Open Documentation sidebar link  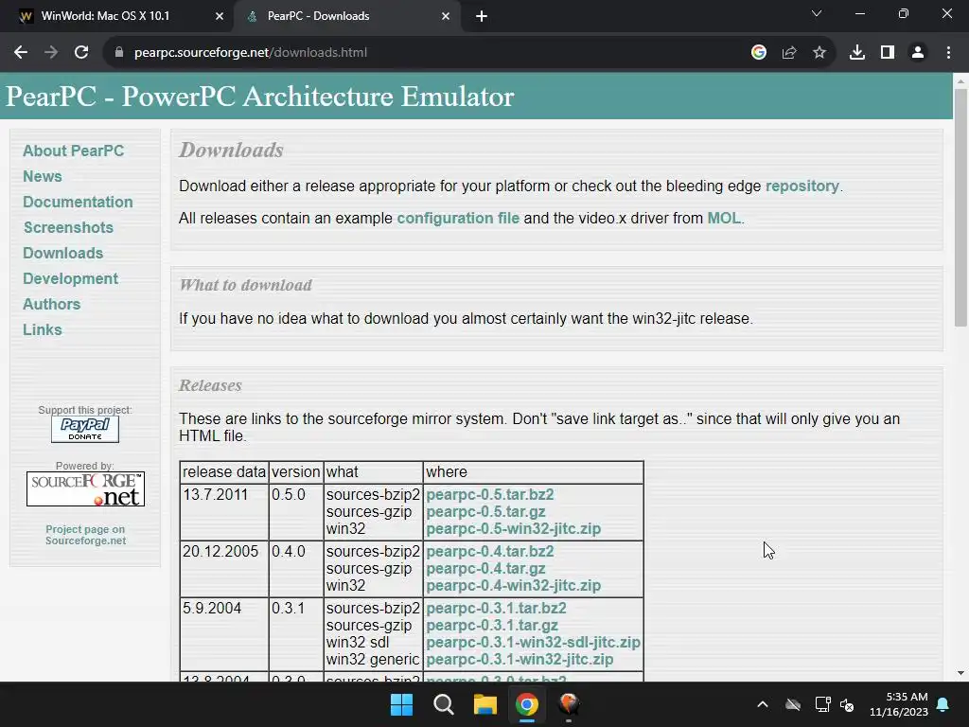coord(78,203)
